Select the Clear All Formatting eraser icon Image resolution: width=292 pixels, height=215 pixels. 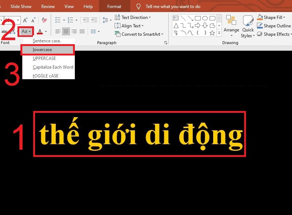pos(45,19)
